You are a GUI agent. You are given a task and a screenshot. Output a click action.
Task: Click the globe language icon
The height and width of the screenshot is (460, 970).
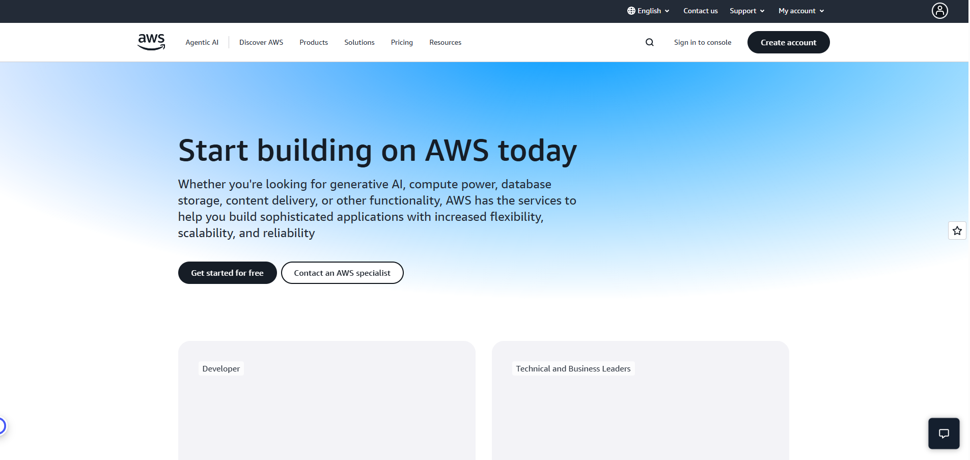click(x=630, y=11)
